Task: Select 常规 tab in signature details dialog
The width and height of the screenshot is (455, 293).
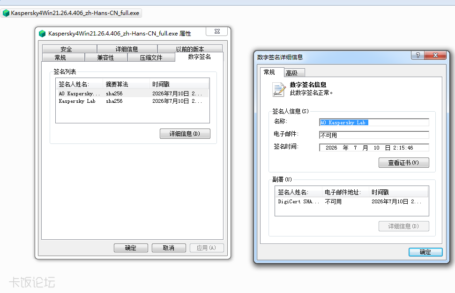Action: pyautogui.click(x=272, y=72)
